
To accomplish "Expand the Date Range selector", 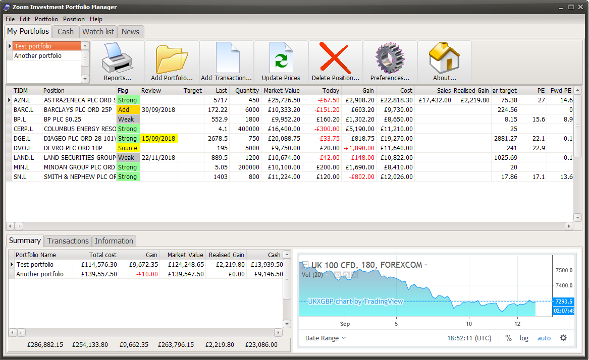I will 325,338.
